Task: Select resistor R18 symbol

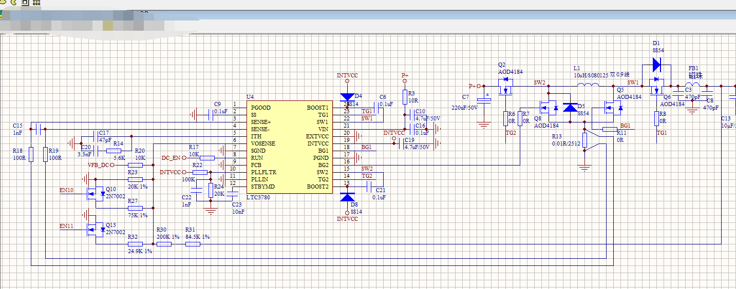Action: [31, 155]
